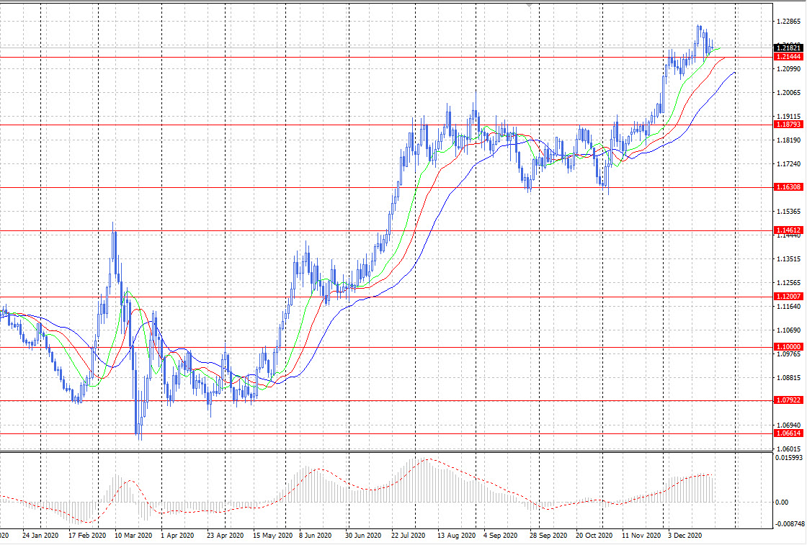The image size is (807, 545).
Task: Click price scale value 1.08815
Action: click(x=789, y=378)
